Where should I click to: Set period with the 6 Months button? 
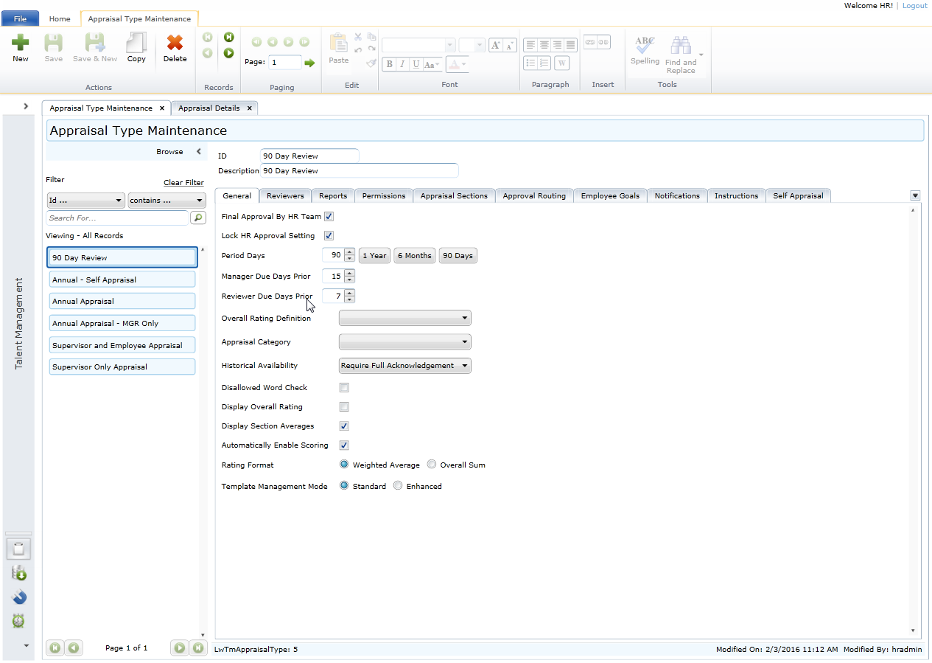tap(414, 256)
